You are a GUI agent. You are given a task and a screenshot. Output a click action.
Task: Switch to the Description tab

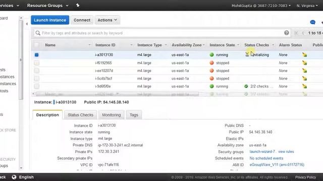click(x=47, y=115)
